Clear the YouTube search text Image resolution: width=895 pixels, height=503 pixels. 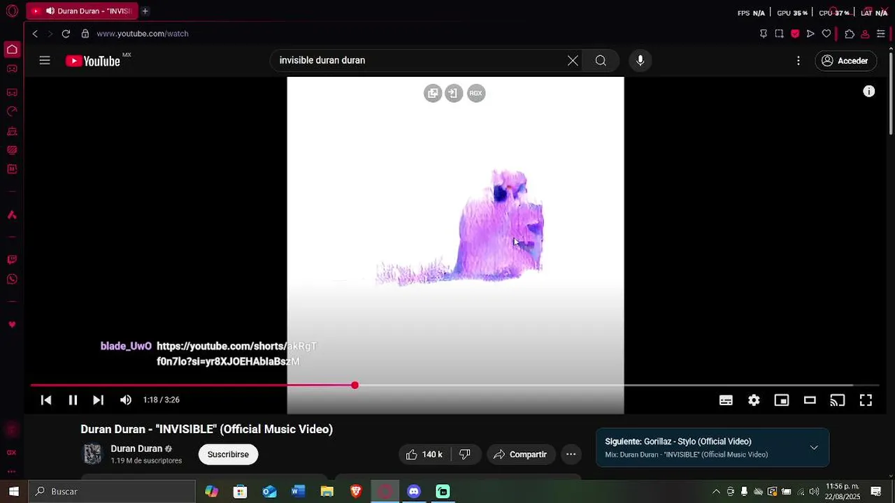(x=573, y=61)
